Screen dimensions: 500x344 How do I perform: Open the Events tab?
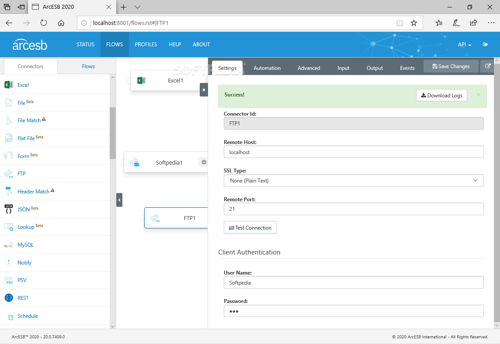pyautogui.click(x=407, y=68)
